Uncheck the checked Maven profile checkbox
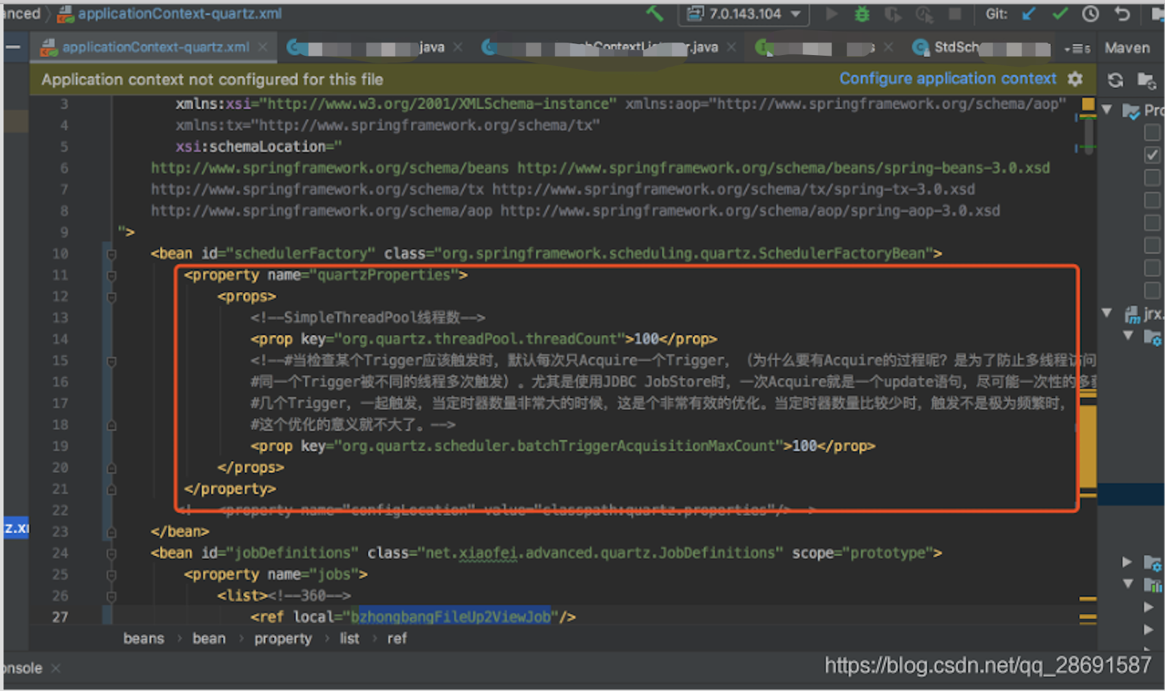 pos(1152,155)
